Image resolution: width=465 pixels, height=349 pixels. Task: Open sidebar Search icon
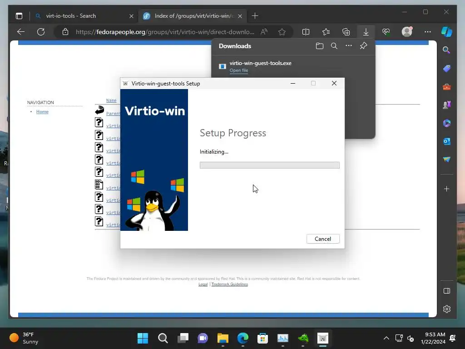446,50
